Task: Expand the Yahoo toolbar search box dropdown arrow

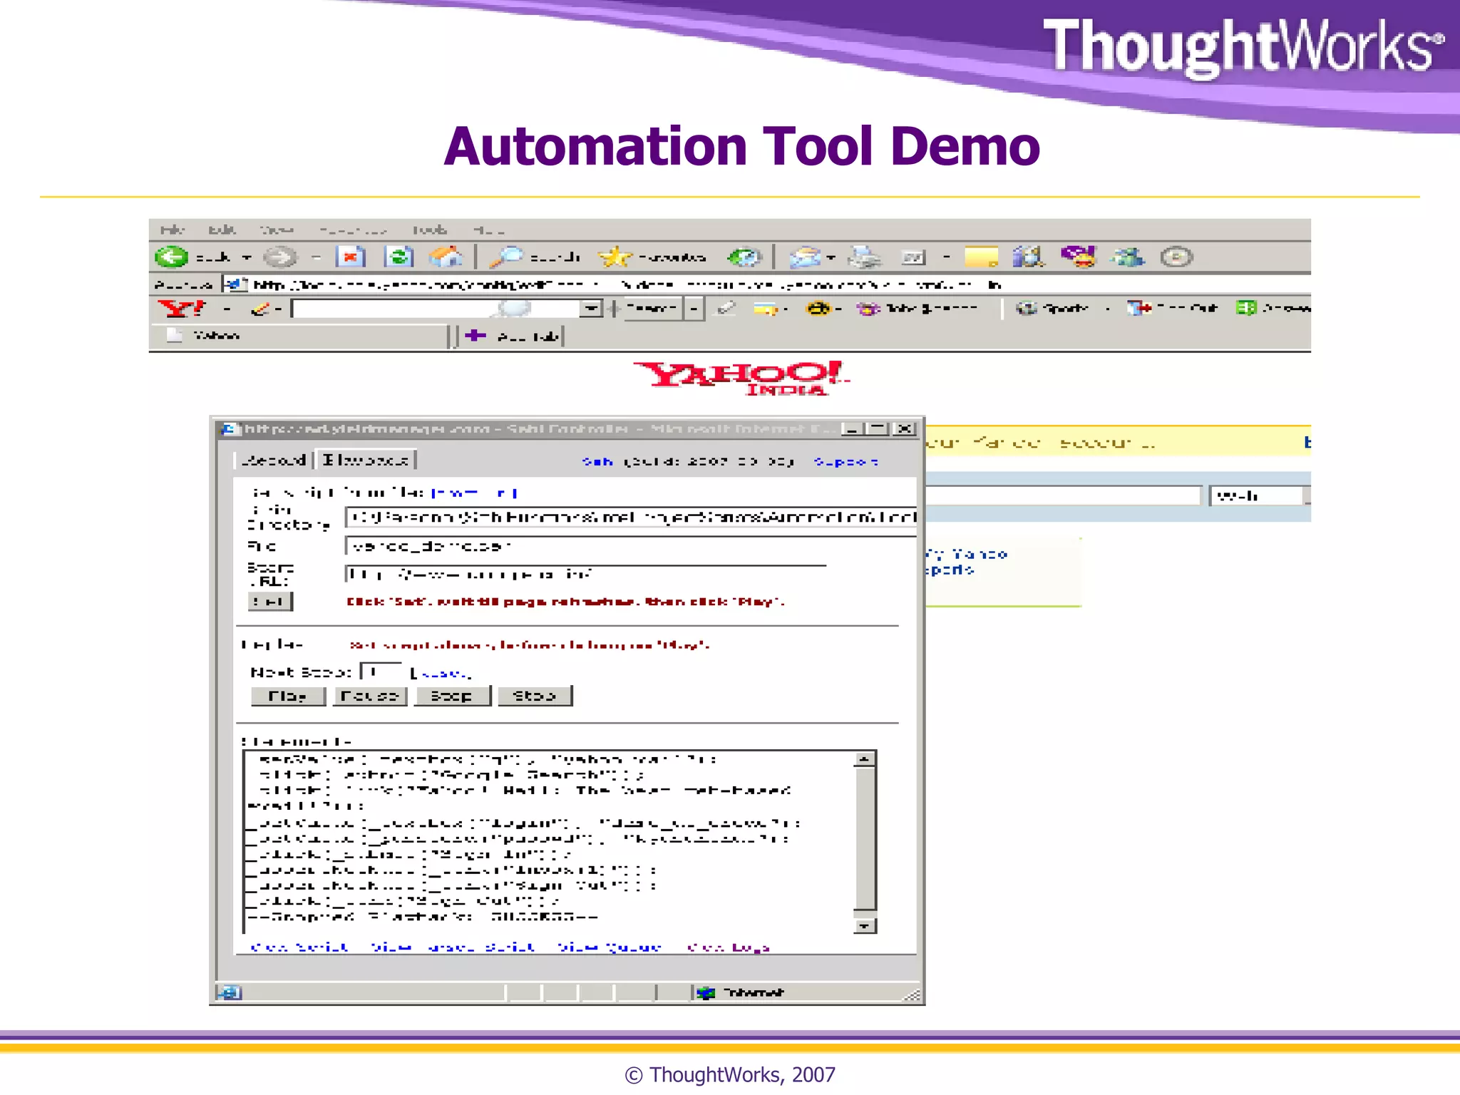Action: 590,309
